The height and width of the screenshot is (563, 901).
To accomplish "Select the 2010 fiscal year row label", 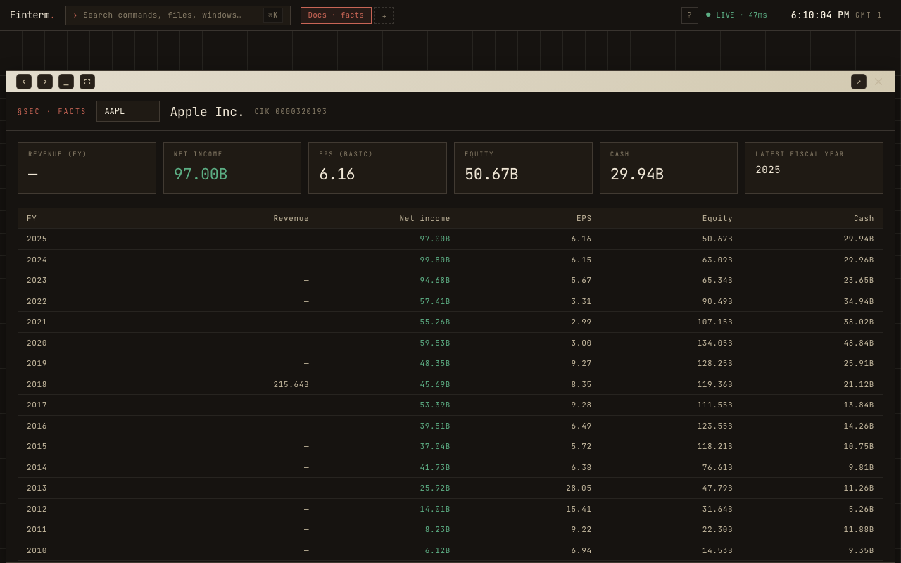I will point(37,551).
